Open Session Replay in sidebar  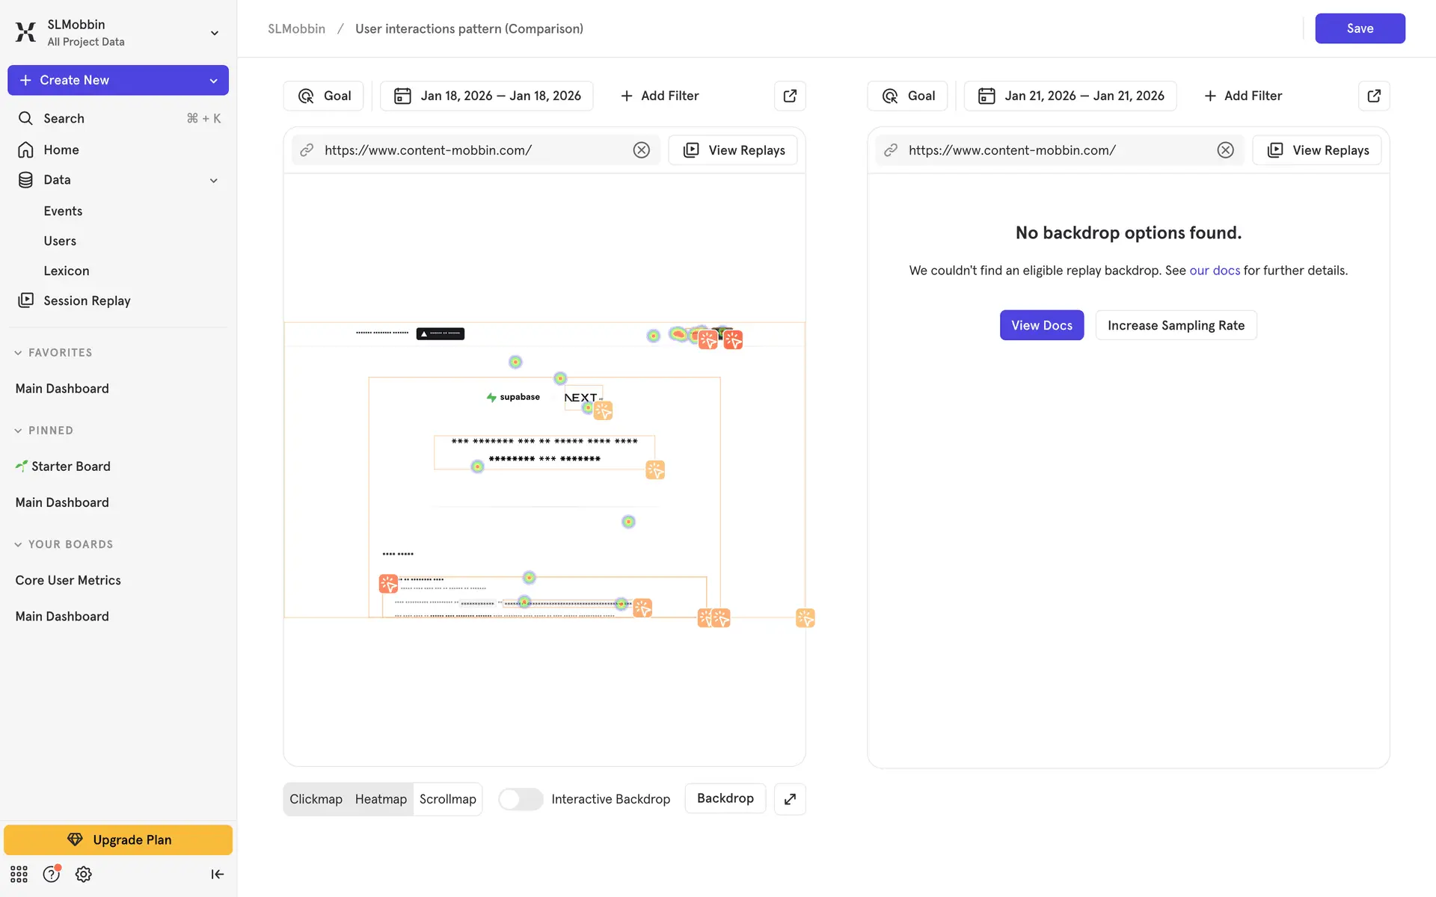(87, 300)
